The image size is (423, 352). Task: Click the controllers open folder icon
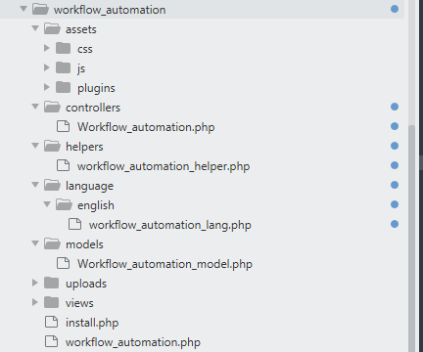click(52, 107)
